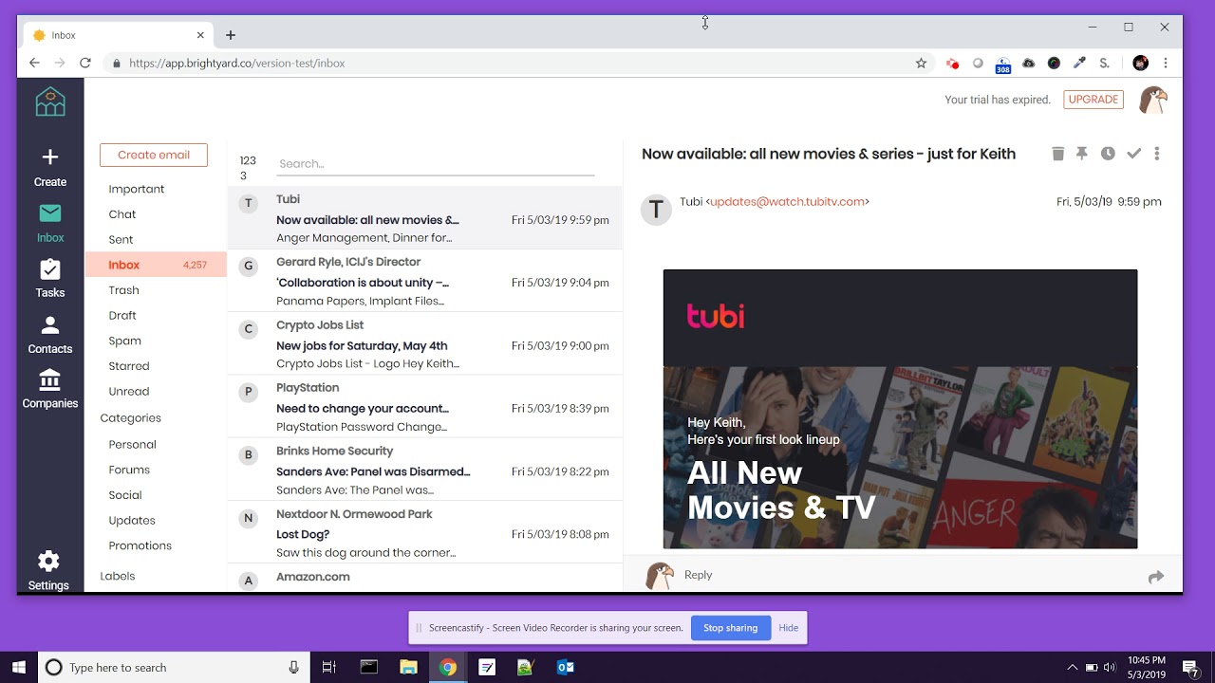Image resolution: width=1215 pixels, height=683 pixels.
Task: Open the Unread folder
Action: pos(128,391)
